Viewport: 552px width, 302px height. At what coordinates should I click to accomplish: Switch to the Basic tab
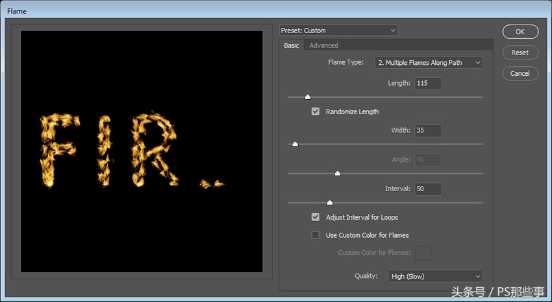pyautogui.click(x=292, y=45)
